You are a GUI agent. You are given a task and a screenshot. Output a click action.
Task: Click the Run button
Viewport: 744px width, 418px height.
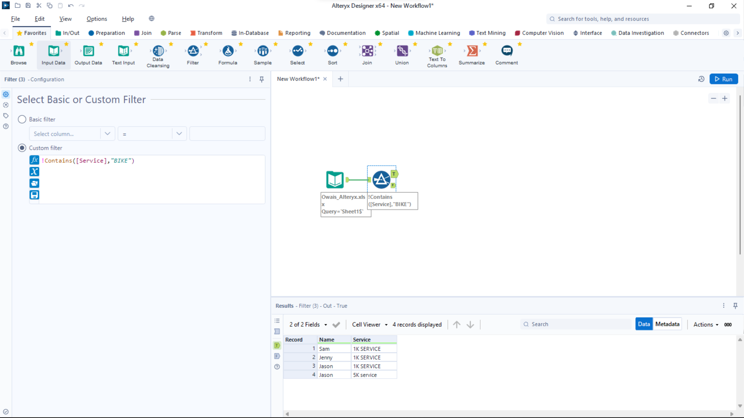point(723,79)
